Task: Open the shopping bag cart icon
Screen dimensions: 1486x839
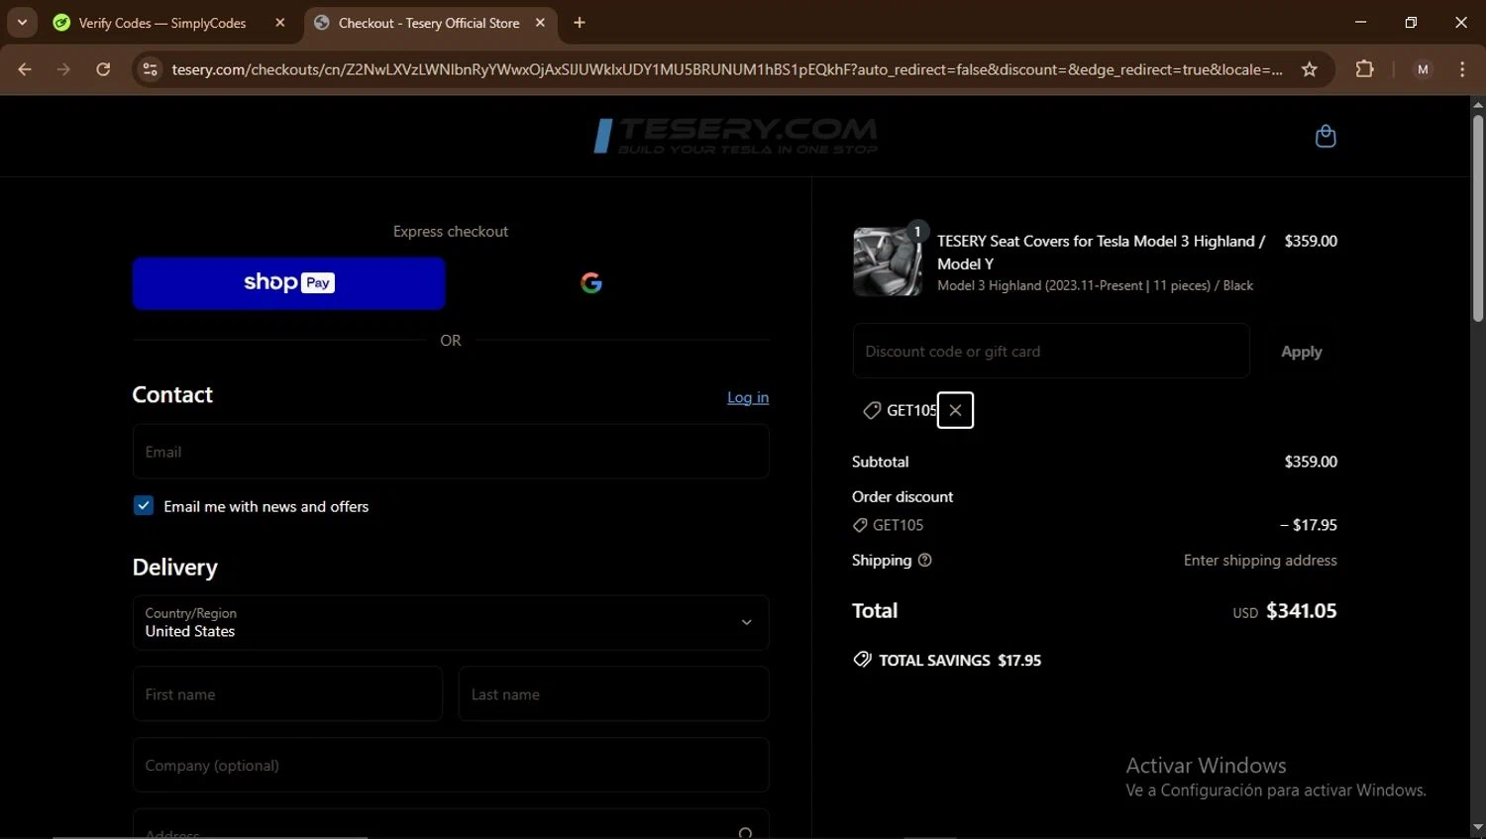Action: coord(1326,136)
